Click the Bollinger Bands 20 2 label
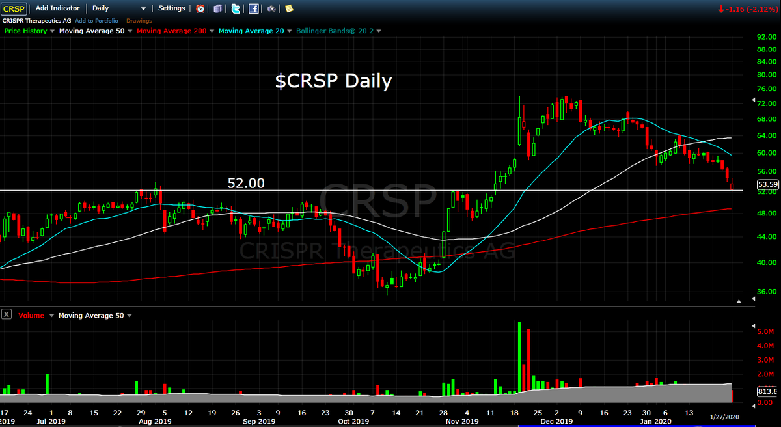This screenshot has height=427, width=781. click(335, 31)
